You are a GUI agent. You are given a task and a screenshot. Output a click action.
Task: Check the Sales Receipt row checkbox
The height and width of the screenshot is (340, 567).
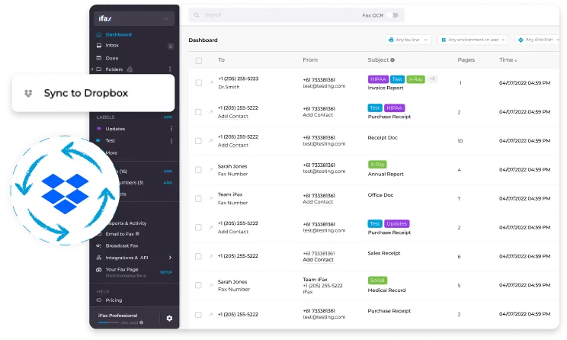pos(198,256)
